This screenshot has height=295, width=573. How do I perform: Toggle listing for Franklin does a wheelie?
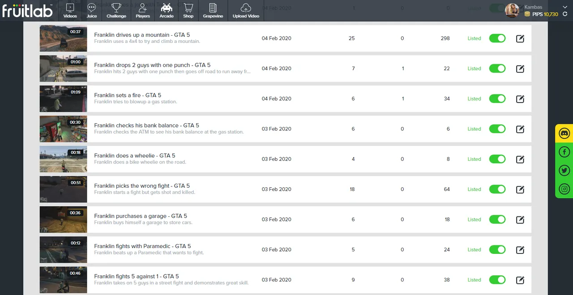[x=497, y=159]
